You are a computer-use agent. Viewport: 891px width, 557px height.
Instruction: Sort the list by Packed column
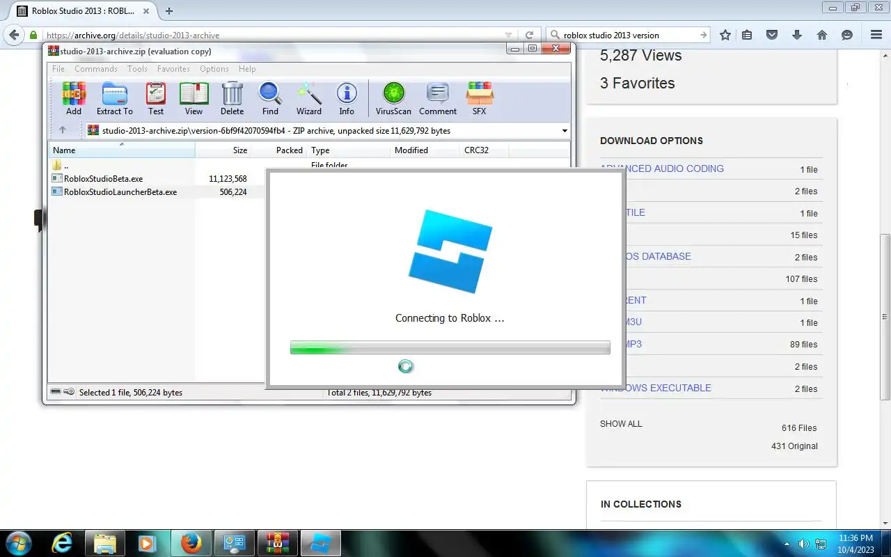point(279,150)
